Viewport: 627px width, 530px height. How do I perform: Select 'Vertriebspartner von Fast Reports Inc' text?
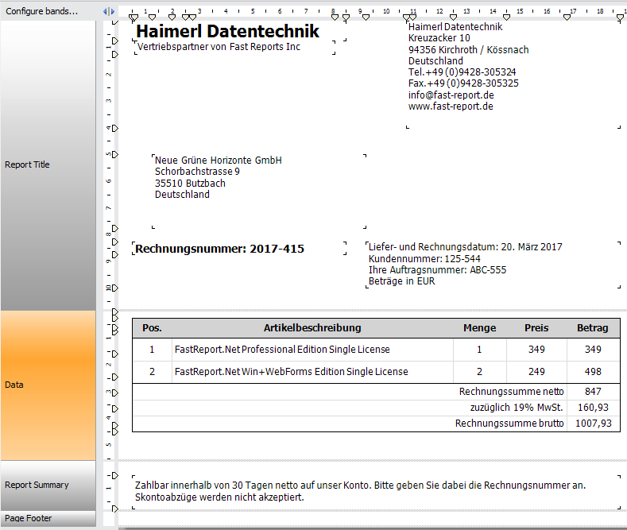(219, 47)
